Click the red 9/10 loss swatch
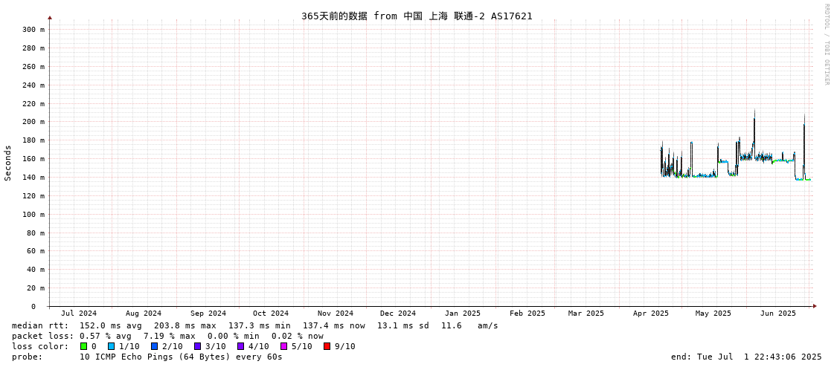Screen dimensions: 834x367 (327, 346)
